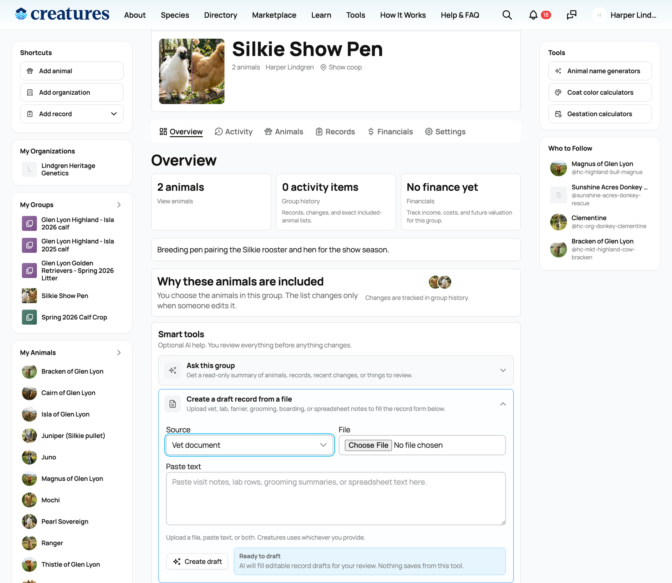Image resolution: width=672 pixels, height=583 pixels.
Task: Open About in top navigation
Action: (x=135, y=15)
